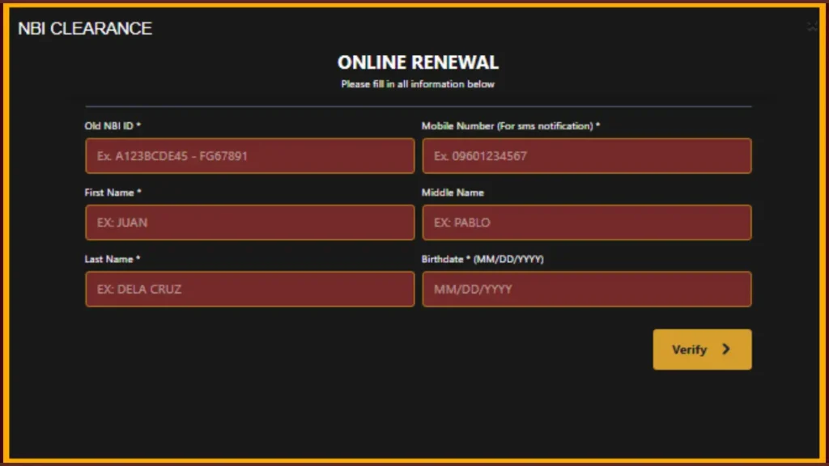
Task: Click the "Middle Name" label text
Action: click(453, 193)
